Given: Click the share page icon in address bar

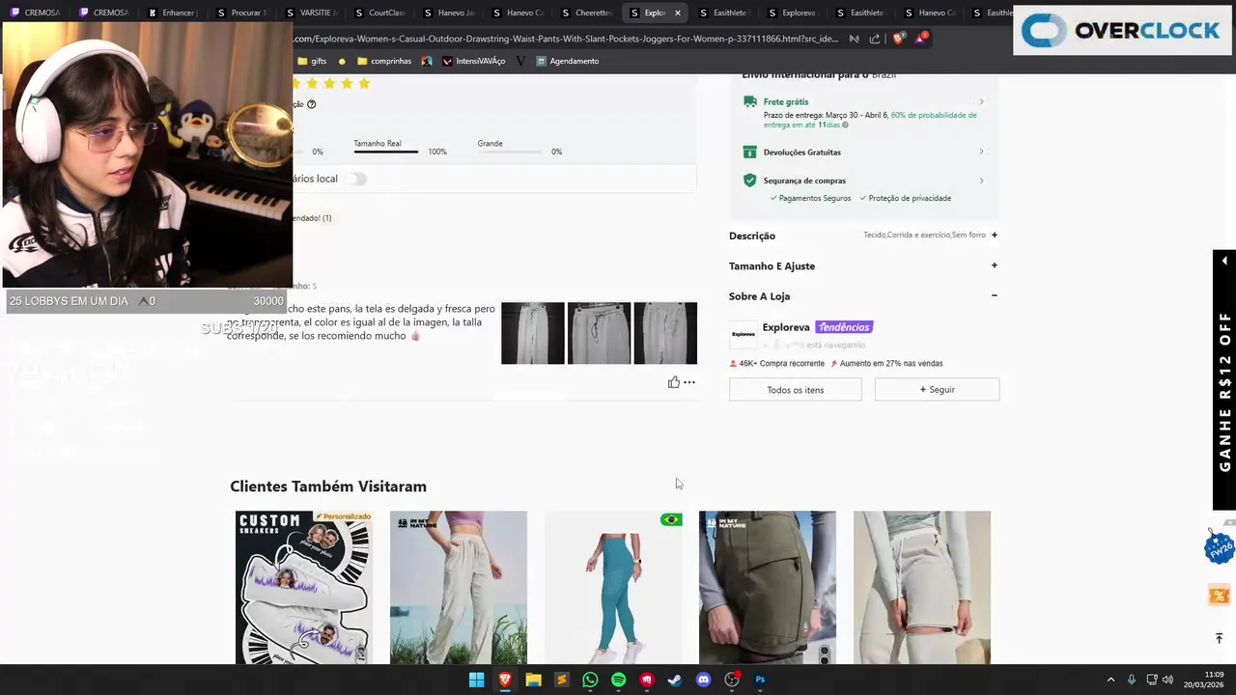Looking at the screenshot, I should [875, 39].
